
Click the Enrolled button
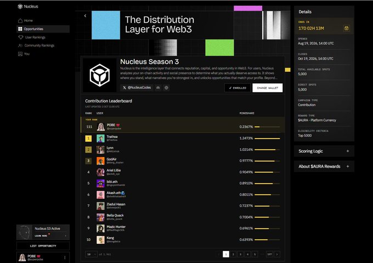click(x=238, y=88)
